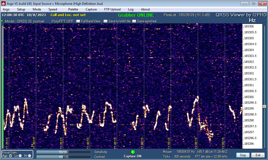Click the Peak at 185299.09 readout
The width and height of the screenshot is (268, 160).
click(187, 15)
